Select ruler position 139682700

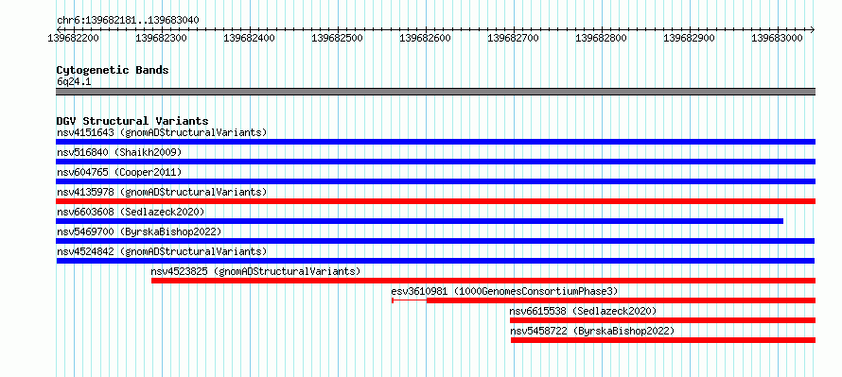point(514,38)
